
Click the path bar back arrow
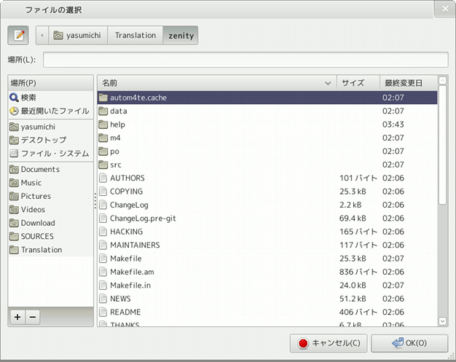click(42, 35)
